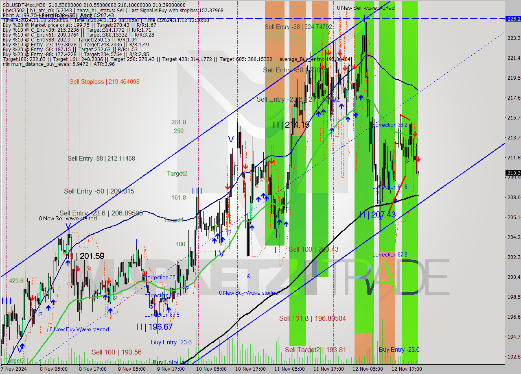Click the 'Buy %10 @ C_Entry61: 209.3764' line
Image resolution: width=521 pixels, height=374 pixels.
click(78, 35)
